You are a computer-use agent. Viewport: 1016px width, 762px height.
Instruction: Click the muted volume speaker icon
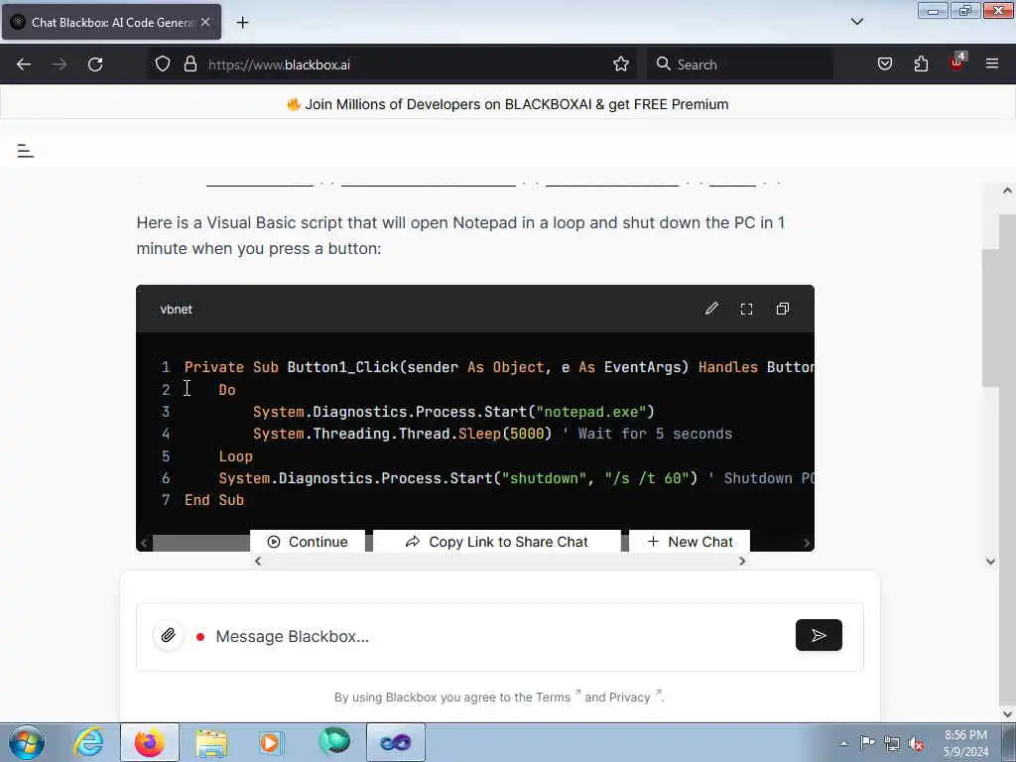(916, 743)
